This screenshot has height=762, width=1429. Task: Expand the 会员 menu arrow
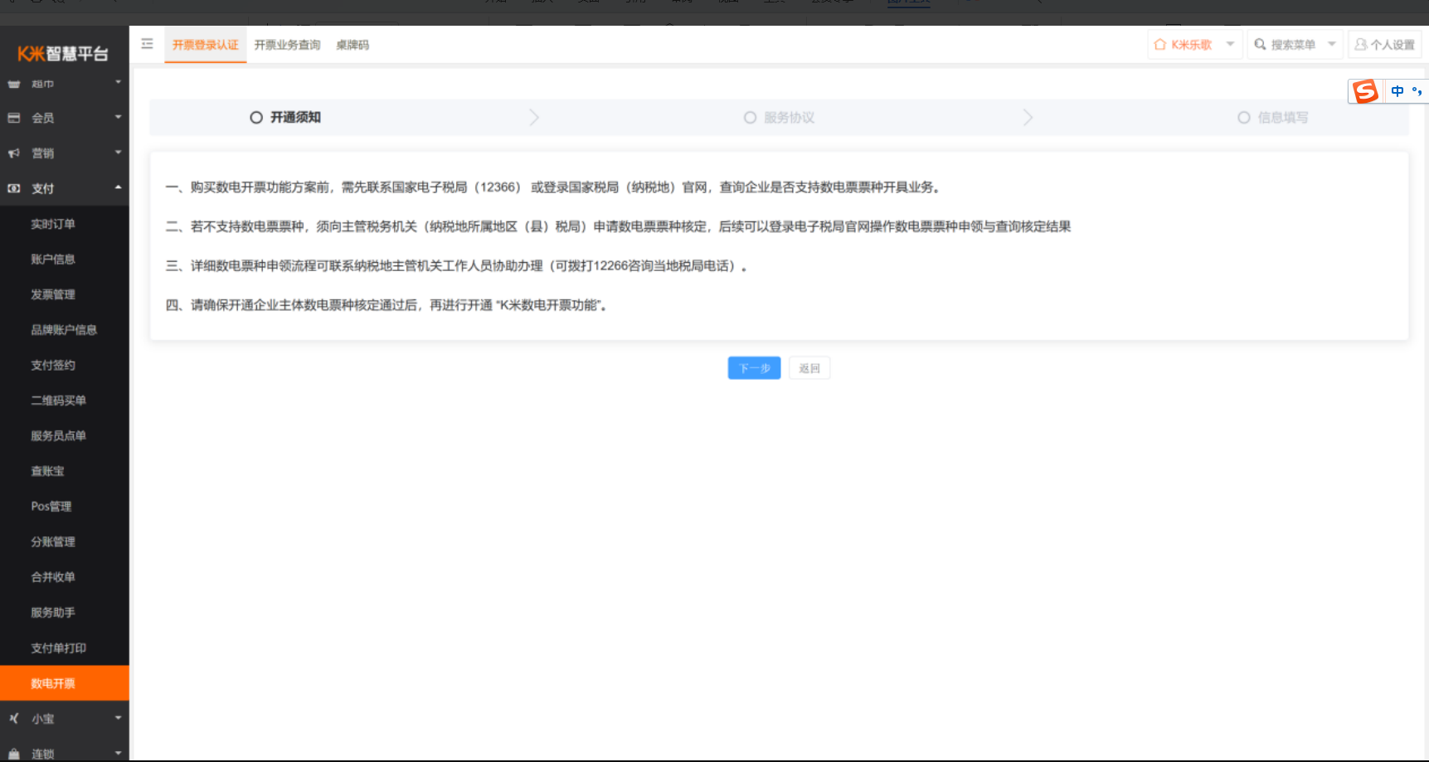click(x=118, y=117)
